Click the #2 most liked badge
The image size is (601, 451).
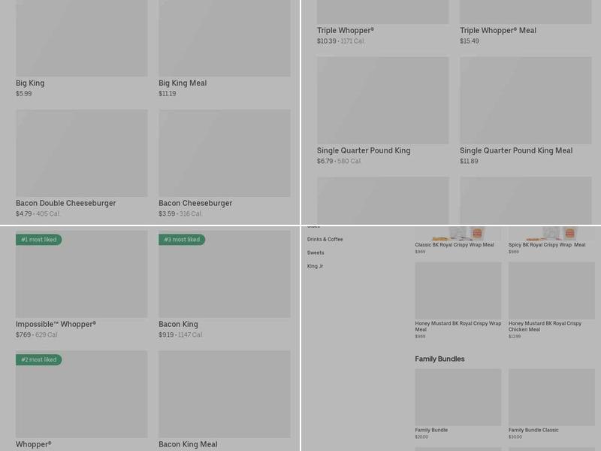pyautogui.click(x=39, y=360)
